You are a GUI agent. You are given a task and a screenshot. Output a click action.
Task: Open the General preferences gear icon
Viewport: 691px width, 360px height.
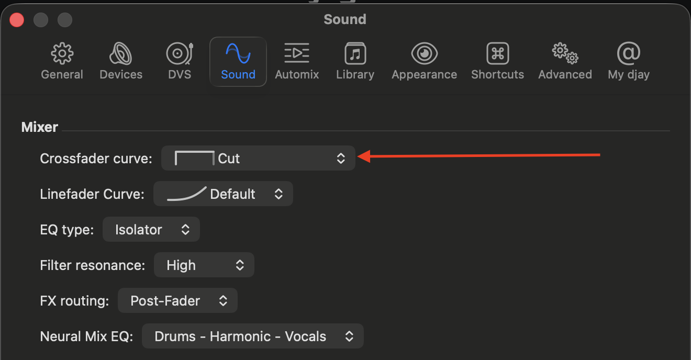pyautogui.click(x=62, y=54)
